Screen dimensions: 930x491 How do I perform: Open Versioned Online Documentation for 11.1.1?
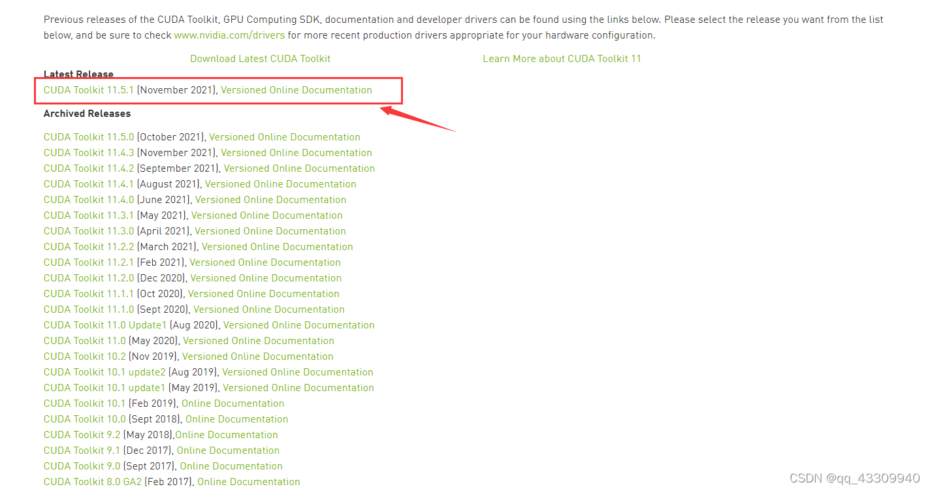(x=264, y=294)
